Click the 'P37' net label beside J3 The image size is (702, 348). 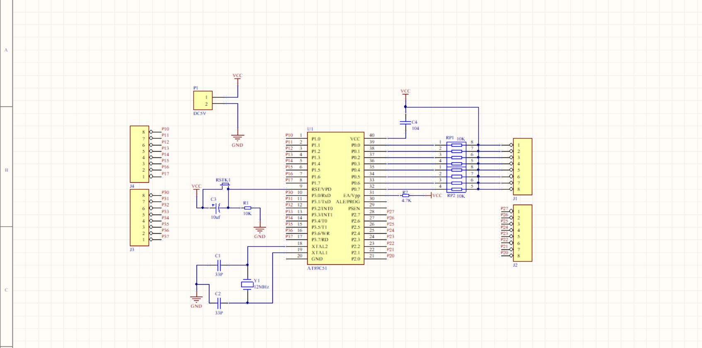click(x=165, y=237)
